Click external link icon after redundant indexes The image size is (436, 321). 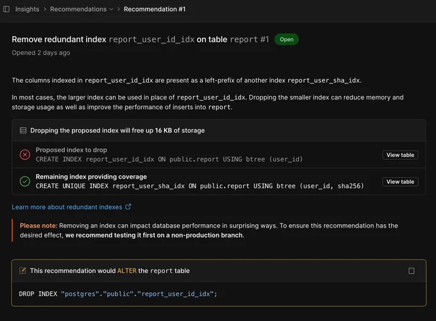click(x=128, y=207)
